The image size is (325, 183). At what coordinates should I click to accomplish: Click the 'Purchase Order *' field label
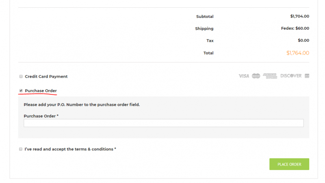tap(41, 116)
